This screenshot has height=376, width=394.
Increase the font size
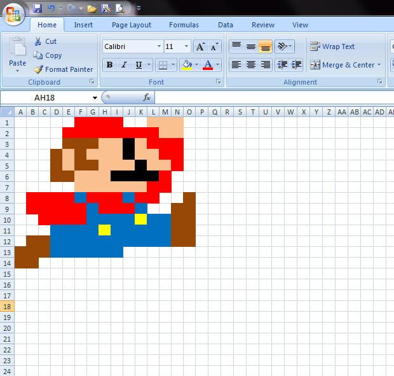201,46
